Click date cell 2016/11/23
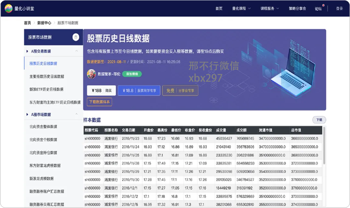Screen dimensions: 350x208 click(130, 138)
